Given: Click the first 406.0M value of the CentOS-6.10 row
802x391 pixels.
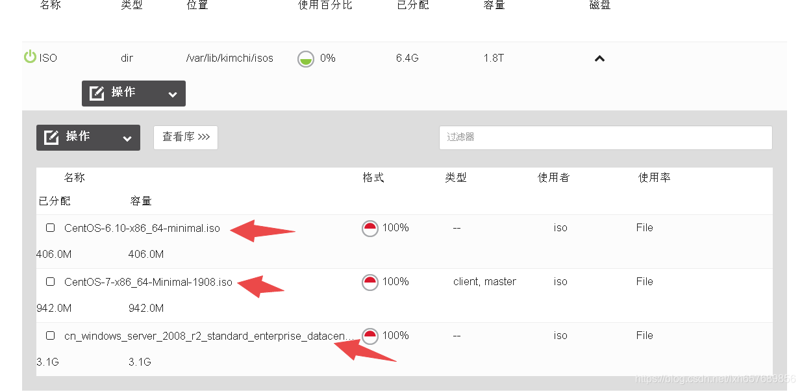Looking at the screenshot, I should tap(54, 254).
